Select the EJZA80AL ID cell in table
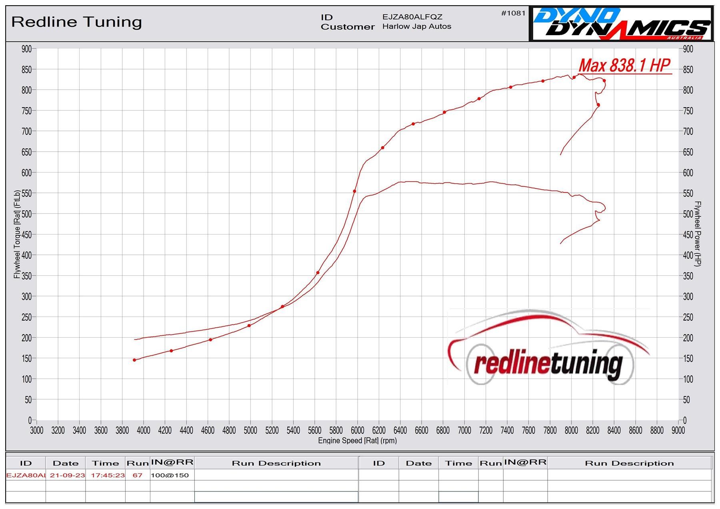 coord(26,475)
